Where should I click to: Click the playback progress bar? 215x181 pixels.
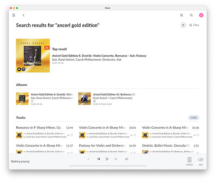108,166
